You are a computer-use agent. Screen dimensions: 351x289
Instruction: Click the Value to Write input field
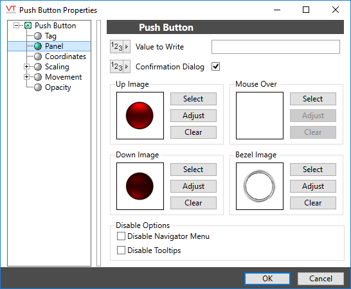tap(276, 47)
